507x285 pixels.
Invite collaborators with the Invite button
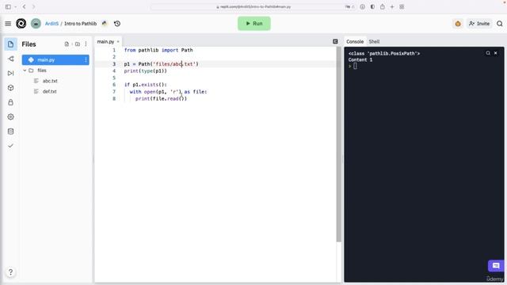[x=479, y=24]
